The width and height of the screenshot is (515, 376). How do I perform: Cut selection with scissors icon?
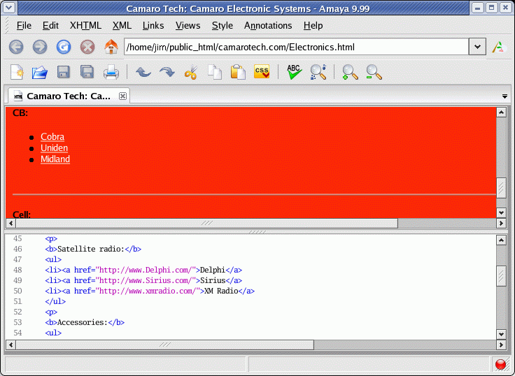[x=190, y=71]
